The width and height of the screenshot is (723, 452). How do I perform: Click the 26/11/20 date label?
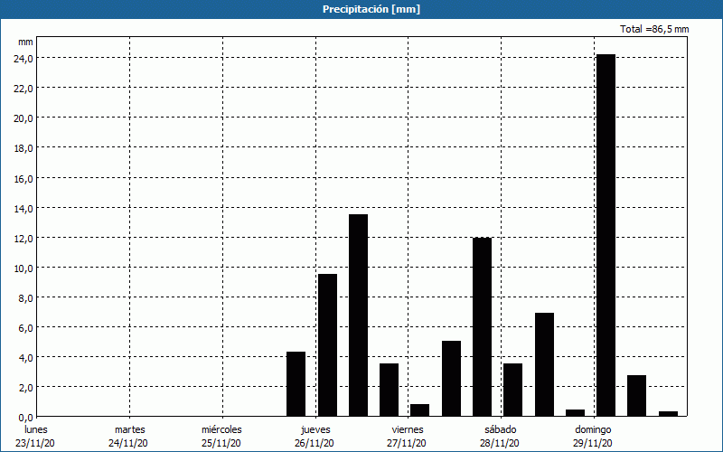click(315, 444)
